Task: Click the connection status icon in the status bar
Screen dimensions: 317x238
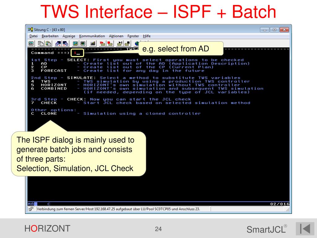Action: point(31,209)
